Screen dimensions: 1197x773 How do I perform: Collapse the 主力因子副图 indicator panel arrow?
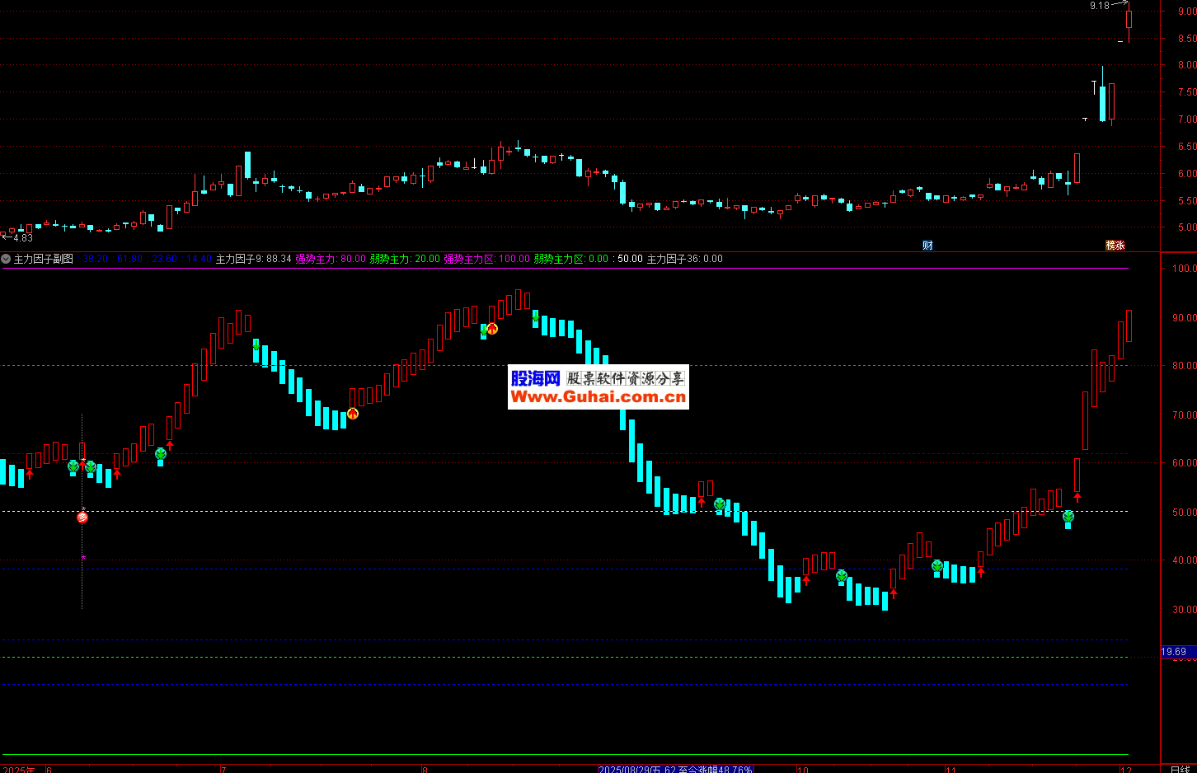tap(6, 259)
